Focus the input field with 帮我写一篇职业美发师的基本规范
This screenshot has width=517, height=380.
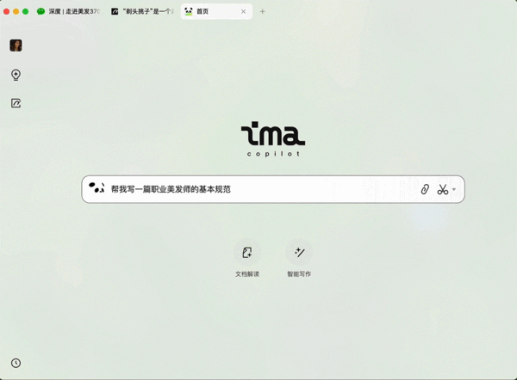click(273, 189)
